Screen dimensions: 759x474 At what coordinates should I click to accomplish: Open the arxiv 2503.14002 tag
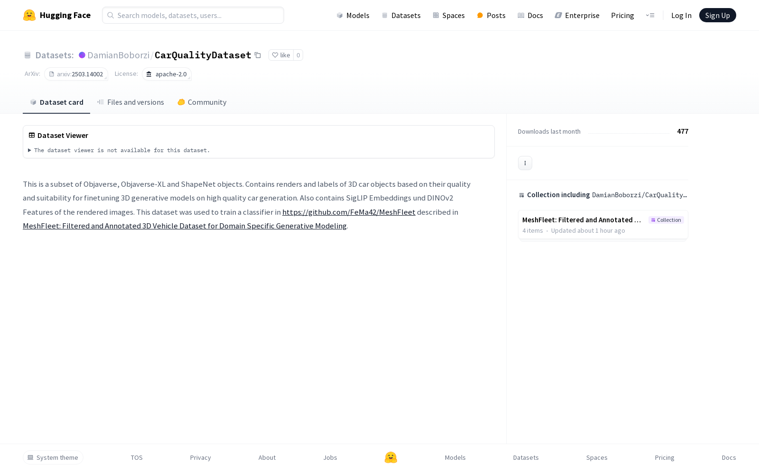tap(76, 74)
